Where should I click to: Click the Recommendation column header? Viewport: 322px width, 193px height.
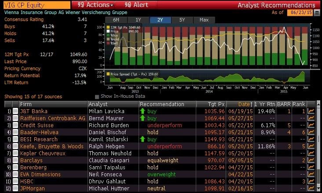pyautogui.click(x=168, y=104)
